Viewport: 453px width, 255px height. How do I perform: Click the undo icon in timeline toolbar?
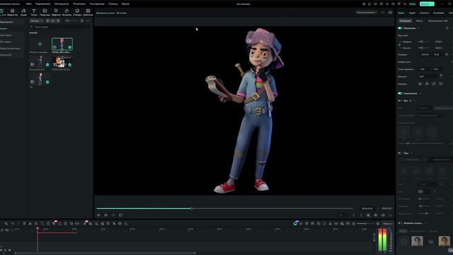click(x=13, y=224)
